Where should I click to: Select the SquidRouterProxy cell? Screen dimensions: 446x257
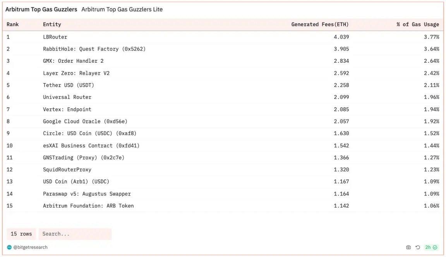[x=67, y=170]
